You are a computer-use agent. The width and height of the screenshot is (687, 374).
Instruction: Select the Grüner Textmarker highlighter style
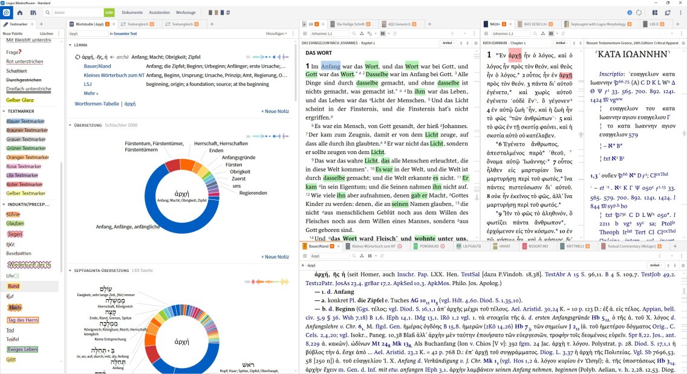26,149
